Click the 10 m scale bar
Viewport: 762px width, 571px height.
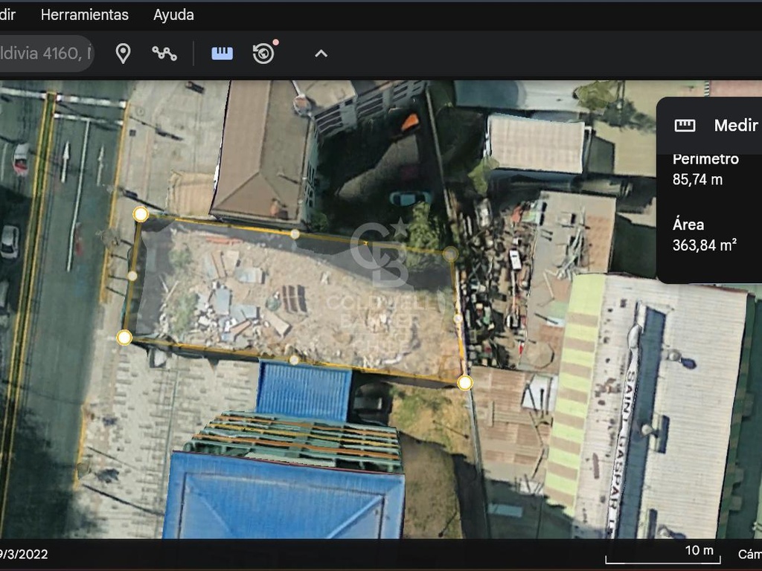(663, 554)
